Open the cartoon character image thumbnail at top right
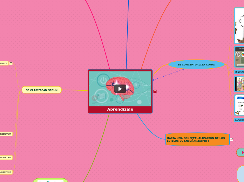Viewport: 244px width, 182px height. [239, 26]
